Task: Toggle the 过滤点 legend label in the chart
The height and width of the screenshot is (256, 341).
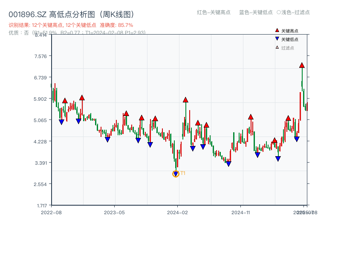Action: point(287,48)
